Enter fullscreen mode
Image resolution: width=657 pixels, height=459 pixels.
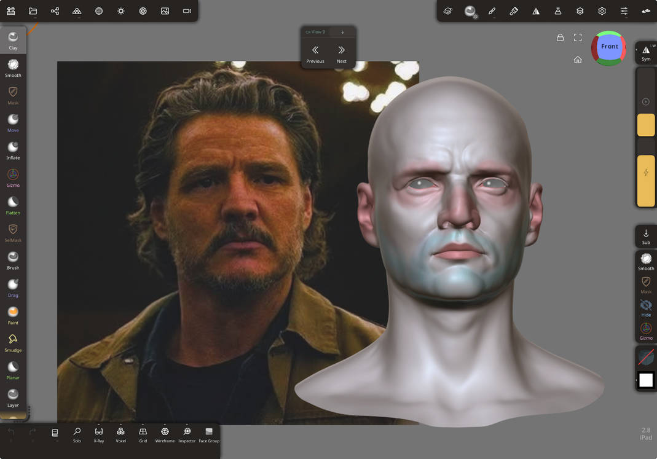pos(578,37)
